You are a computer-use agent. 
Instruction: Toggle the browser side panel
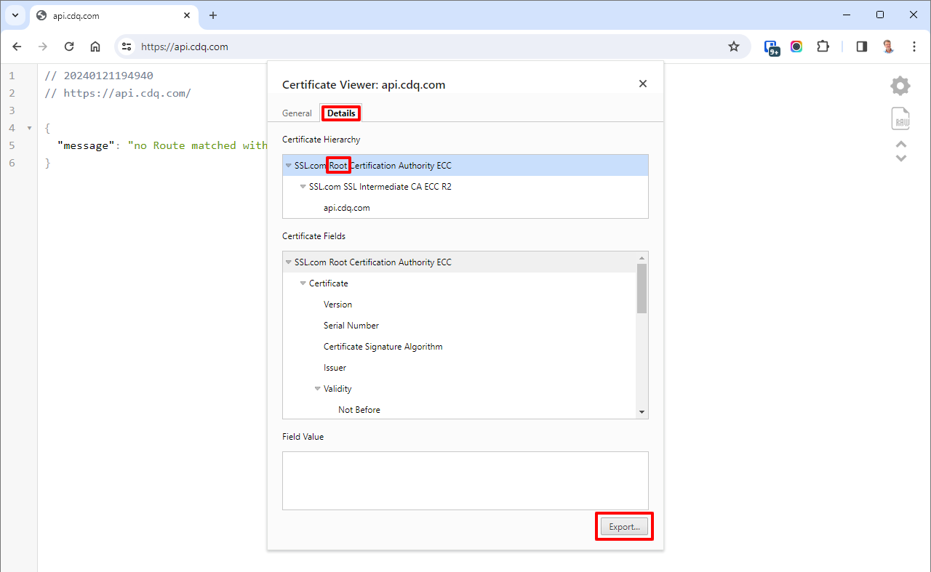[x=862, y=47]
